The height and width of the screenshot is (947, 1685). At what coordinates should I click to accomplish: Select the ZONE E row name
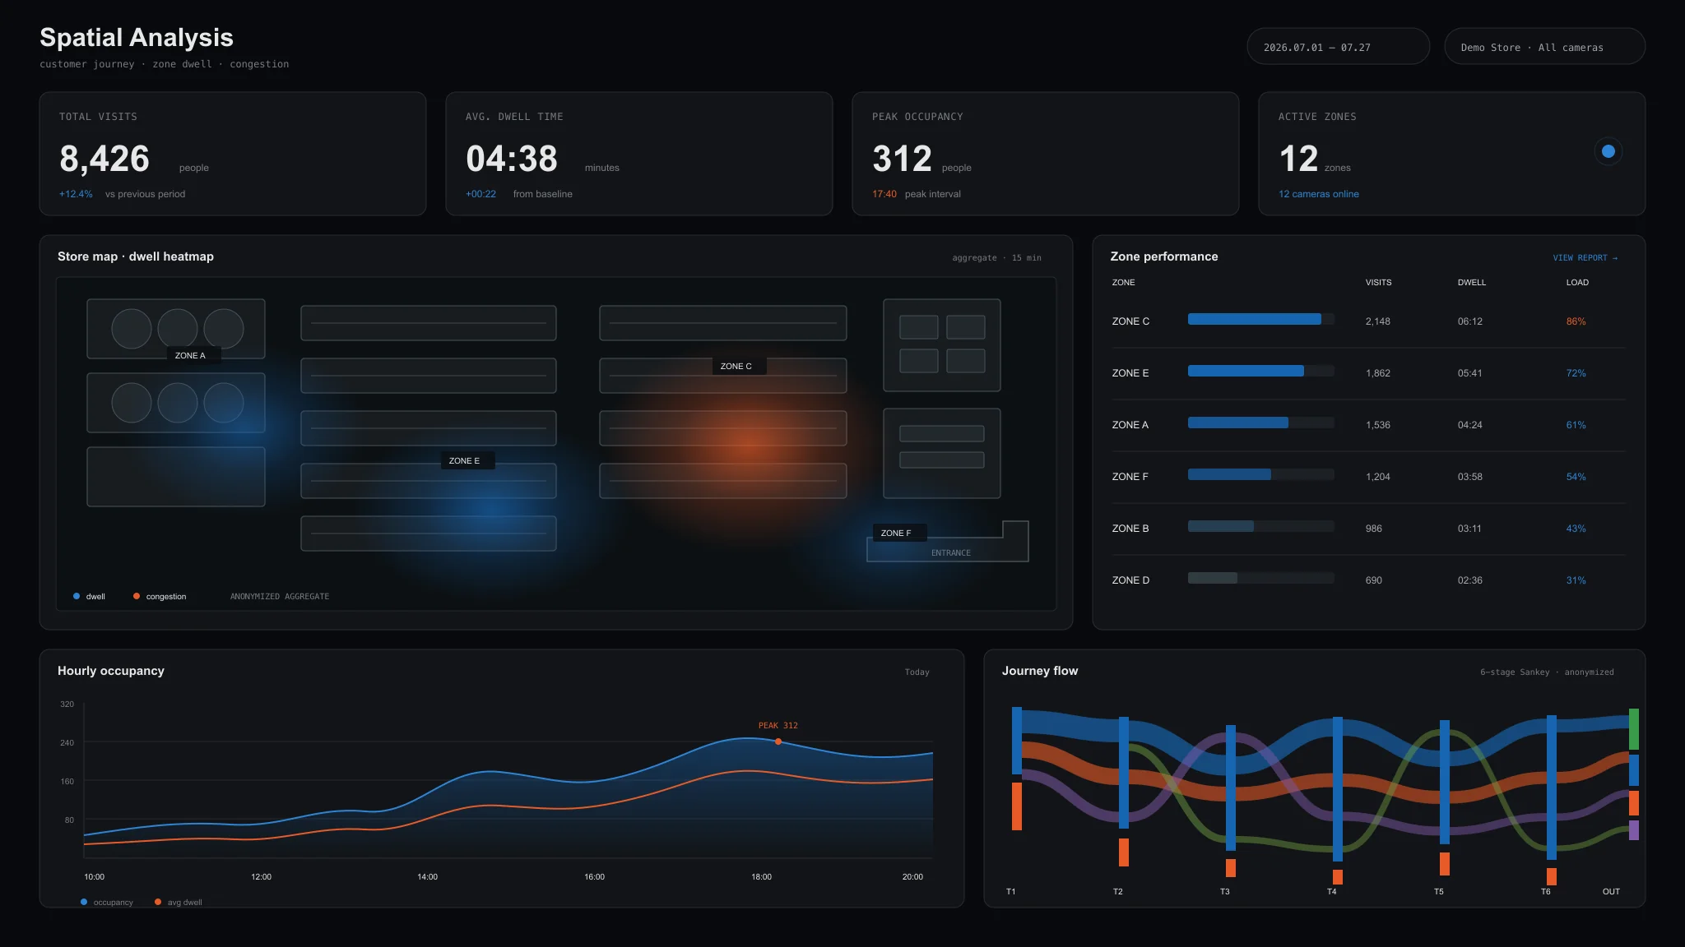coord(1130,373)
